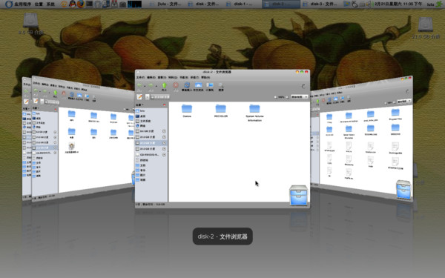Open the Help menu in disk-2 window
Viewport: 445px width, 278px height.
(x=205, y=77)
